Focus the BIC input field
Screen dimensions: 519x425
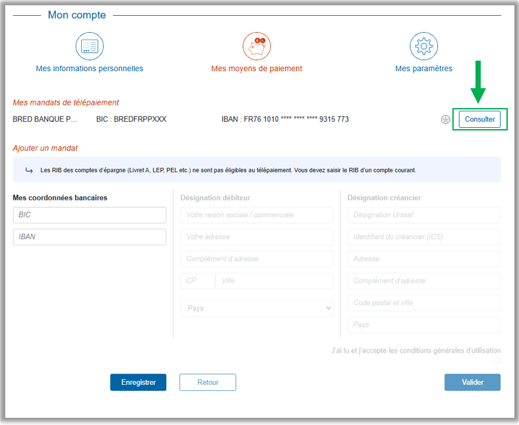coord(89,215)
